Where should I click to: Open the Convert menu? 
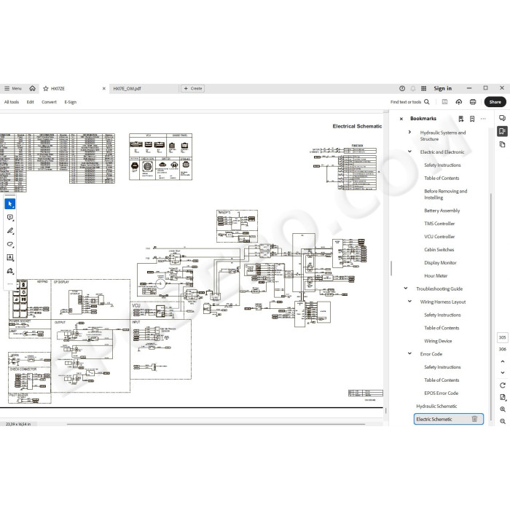(49, 102)
